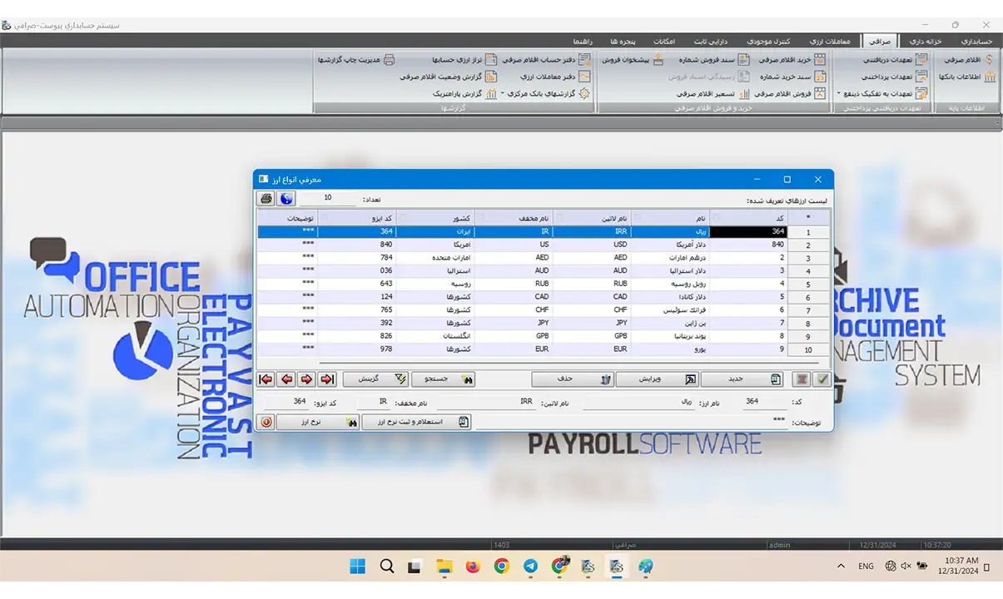Image resolution: width=1003 pixels, height=599 pixels.
Task: Open مدیریت چاپ گزارشها printer icon
Action: 389,60
